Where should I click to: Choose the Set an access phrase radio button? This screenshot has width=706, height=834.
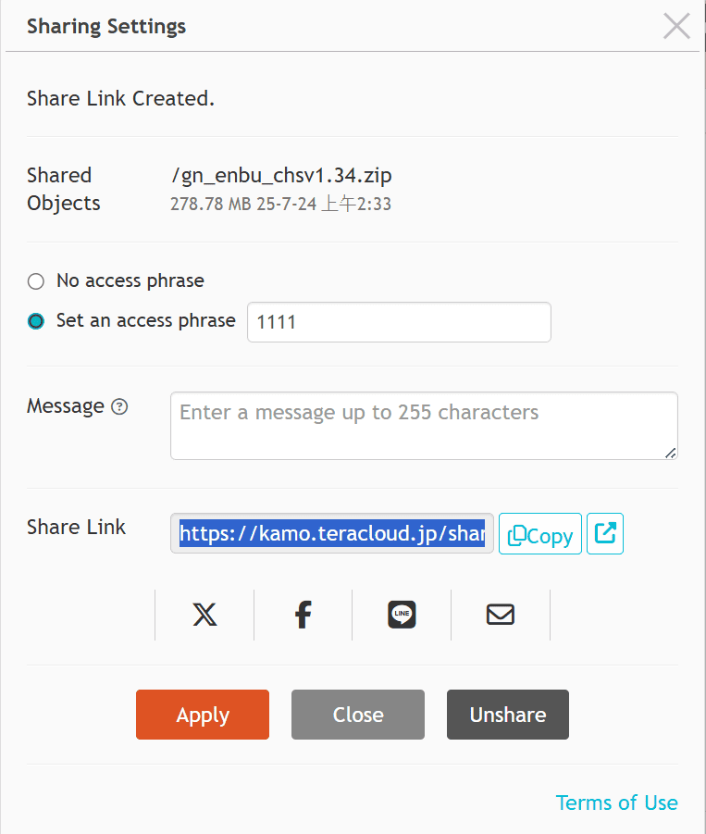click(36, 321)
